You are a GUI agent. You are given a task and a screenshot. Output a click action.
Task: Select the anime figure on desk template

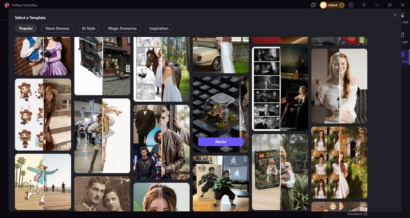(221, 183)
